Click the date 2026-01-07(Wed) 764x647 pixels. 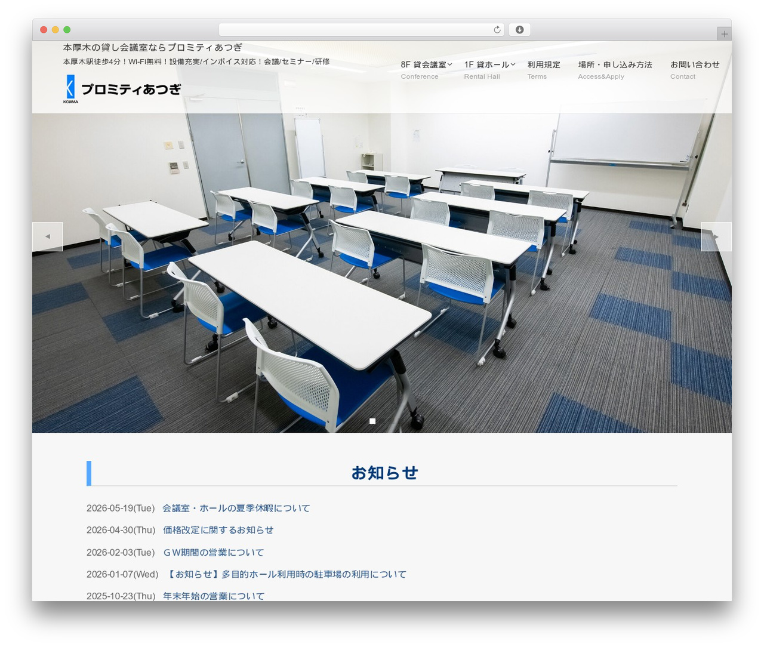[x=122, y=574]
